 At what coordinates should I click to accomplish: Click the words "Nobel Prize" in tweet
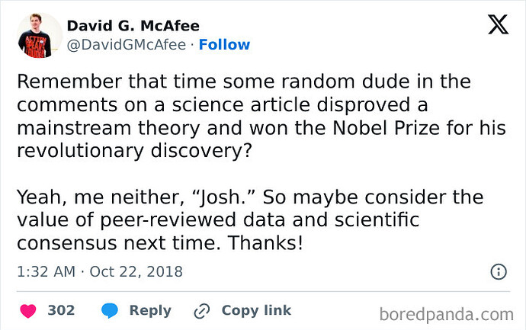(386, 128)
